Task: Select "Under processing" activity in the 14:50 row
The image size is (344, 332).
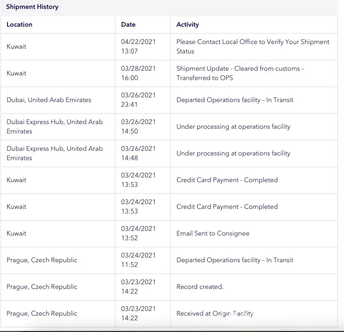Action: pyautogui.click(x=233, y=126)
